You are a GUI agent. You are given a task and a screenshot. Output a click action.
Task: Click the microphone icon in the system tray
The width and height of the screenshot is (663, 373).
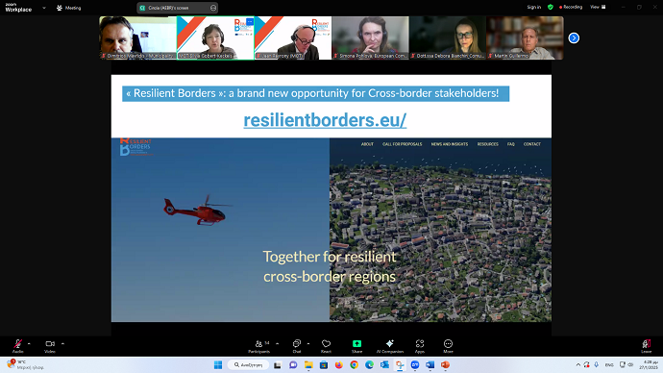pos(596,365)
